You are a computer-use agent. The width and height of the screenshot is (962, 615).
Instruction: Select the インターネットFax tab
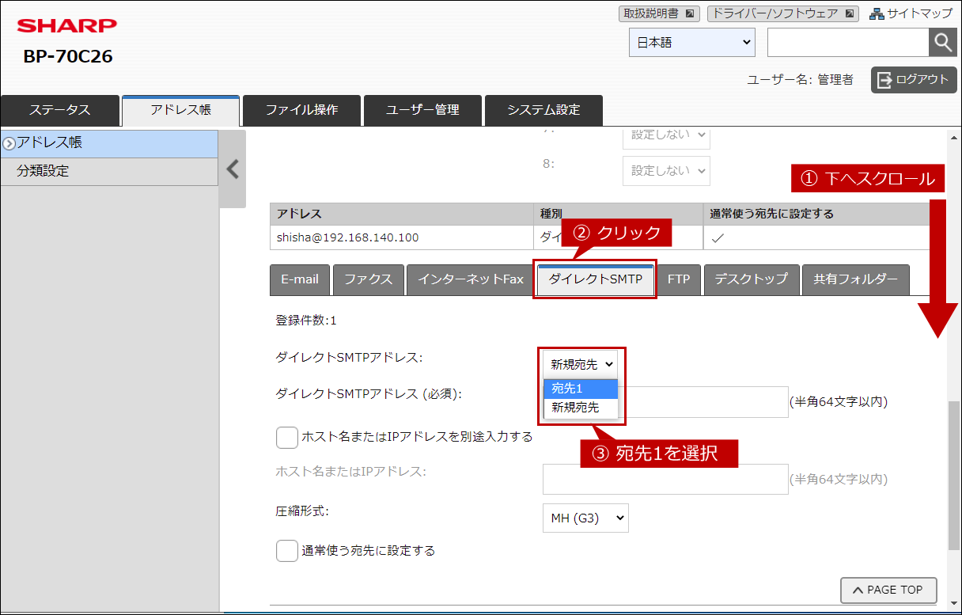471,279
